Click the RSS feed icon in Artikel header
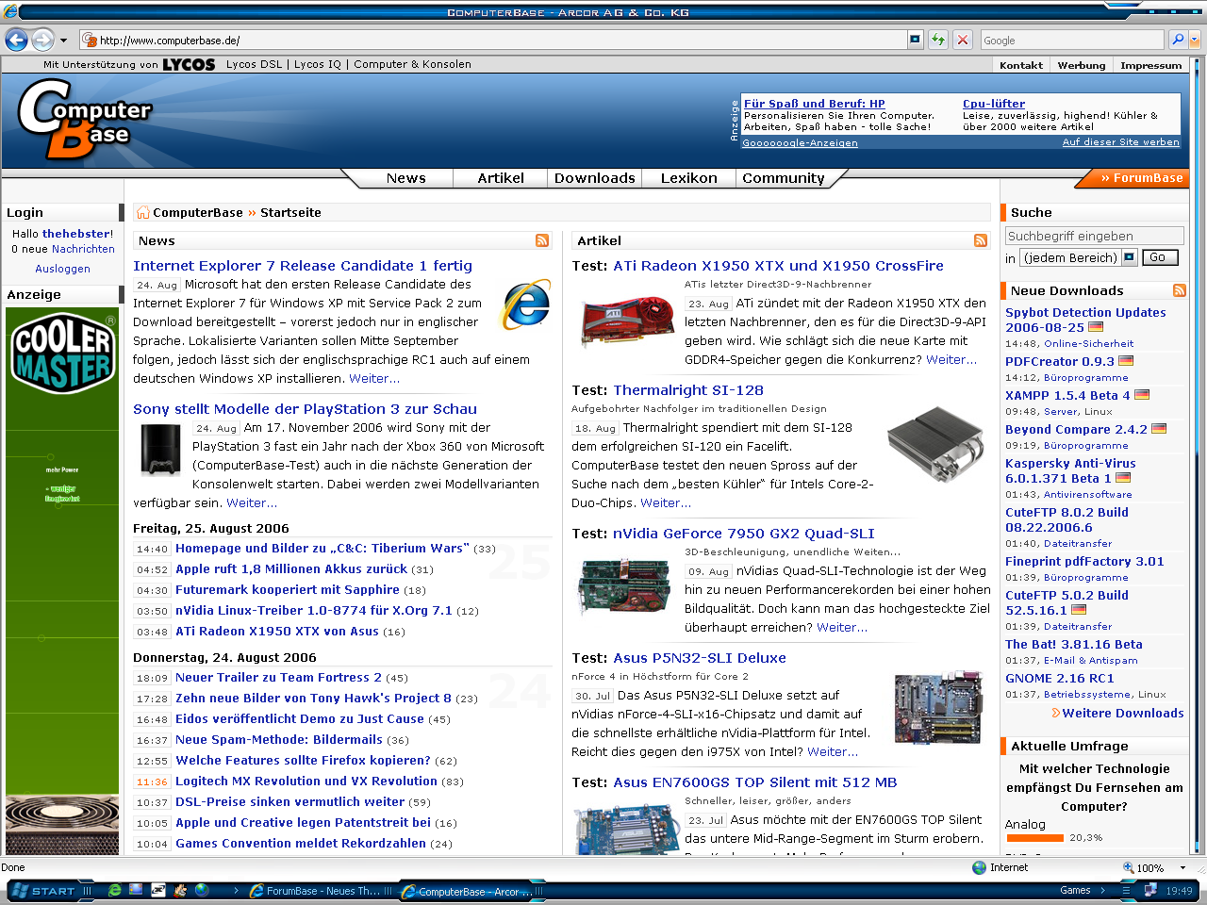1207x905 pixels. point(981,240)
